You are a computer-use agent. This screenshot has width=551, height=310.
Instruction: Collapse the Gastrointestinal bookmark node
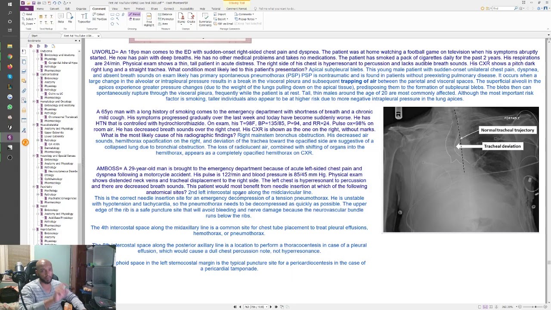[34, 74]
